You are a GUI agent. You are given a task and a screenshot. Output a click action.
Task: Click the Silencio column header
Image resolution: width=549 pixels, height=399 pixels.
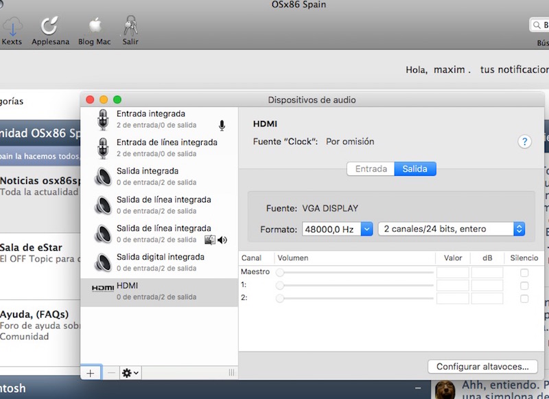point(524,258)
